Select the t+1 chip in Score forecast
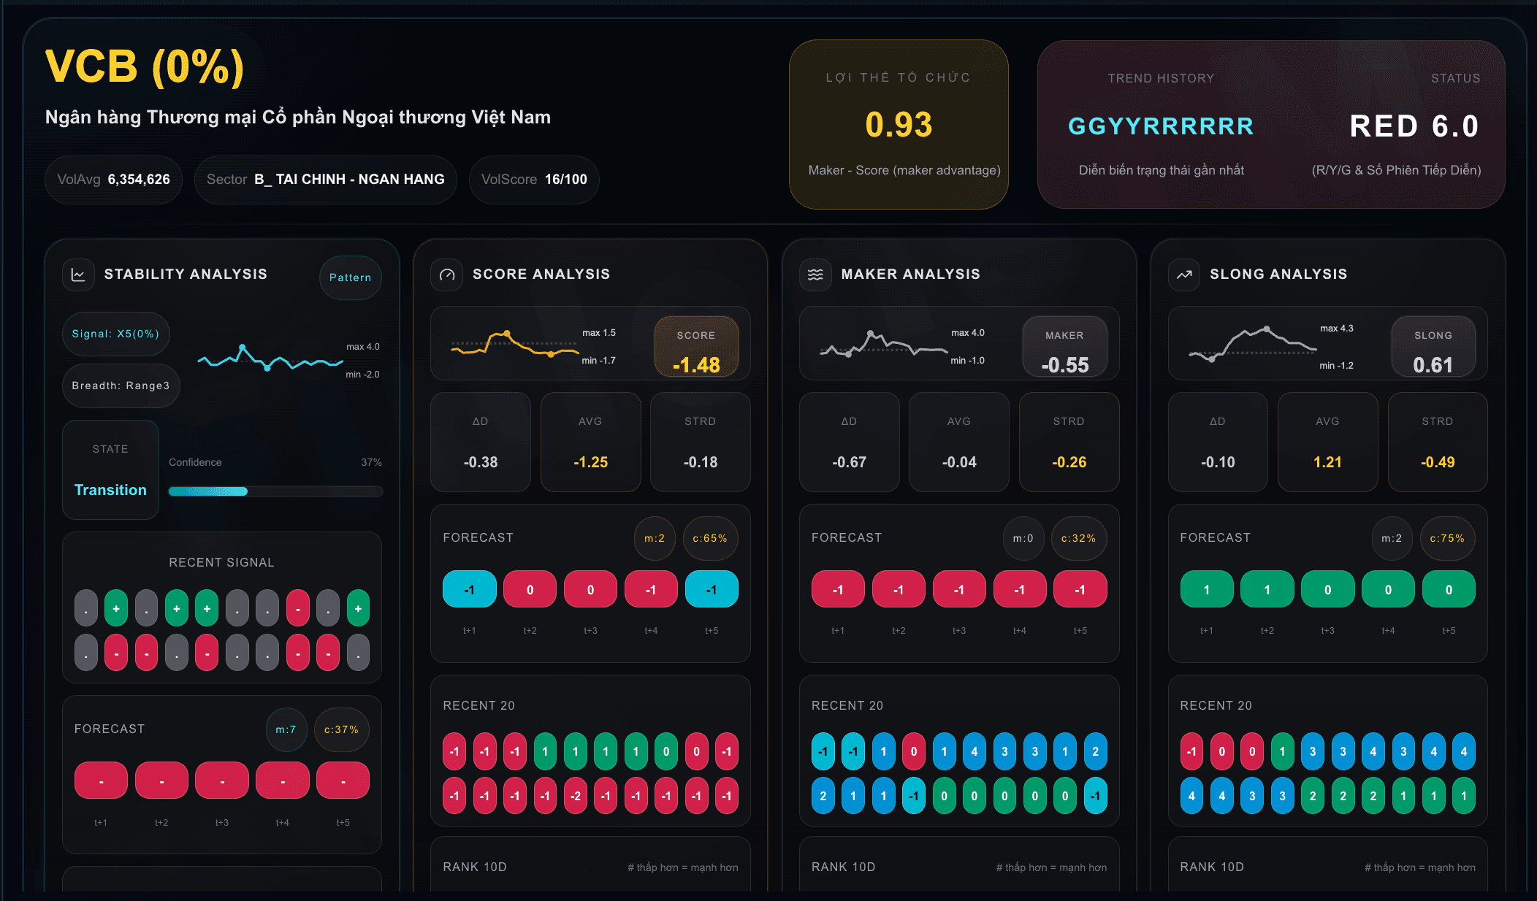1537x901 pixels. point(470,589)
